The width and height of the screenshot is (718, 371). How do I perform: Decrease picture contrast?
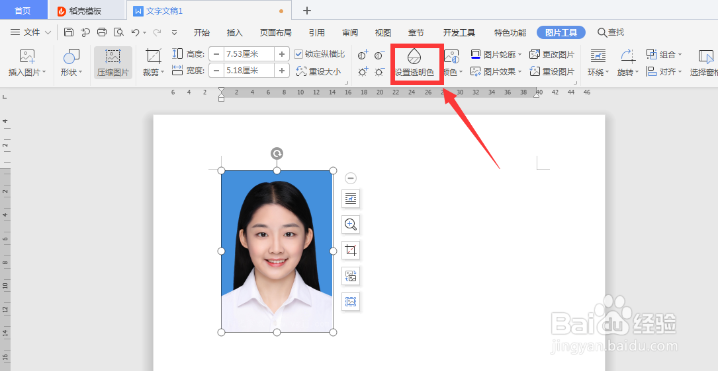pyautogui.click(x=379, y=55)
